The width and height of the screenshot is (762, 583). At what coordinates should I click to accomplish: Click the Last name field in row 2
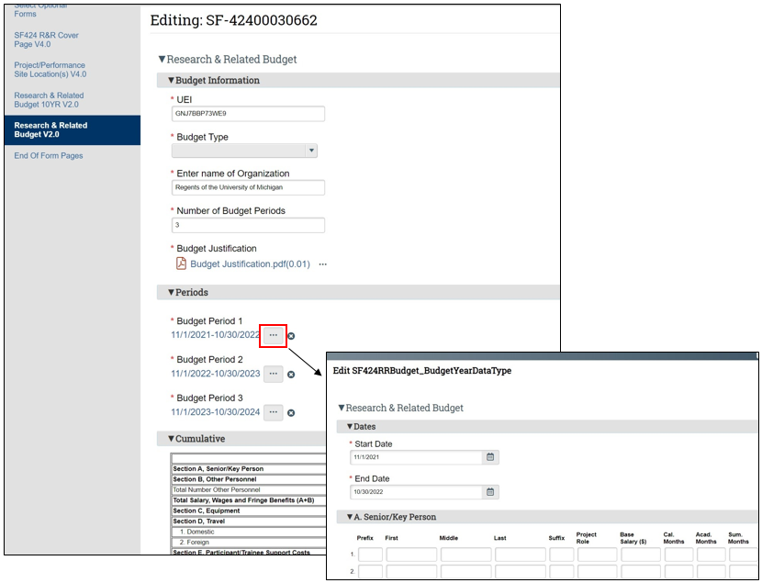coord(521,571)
